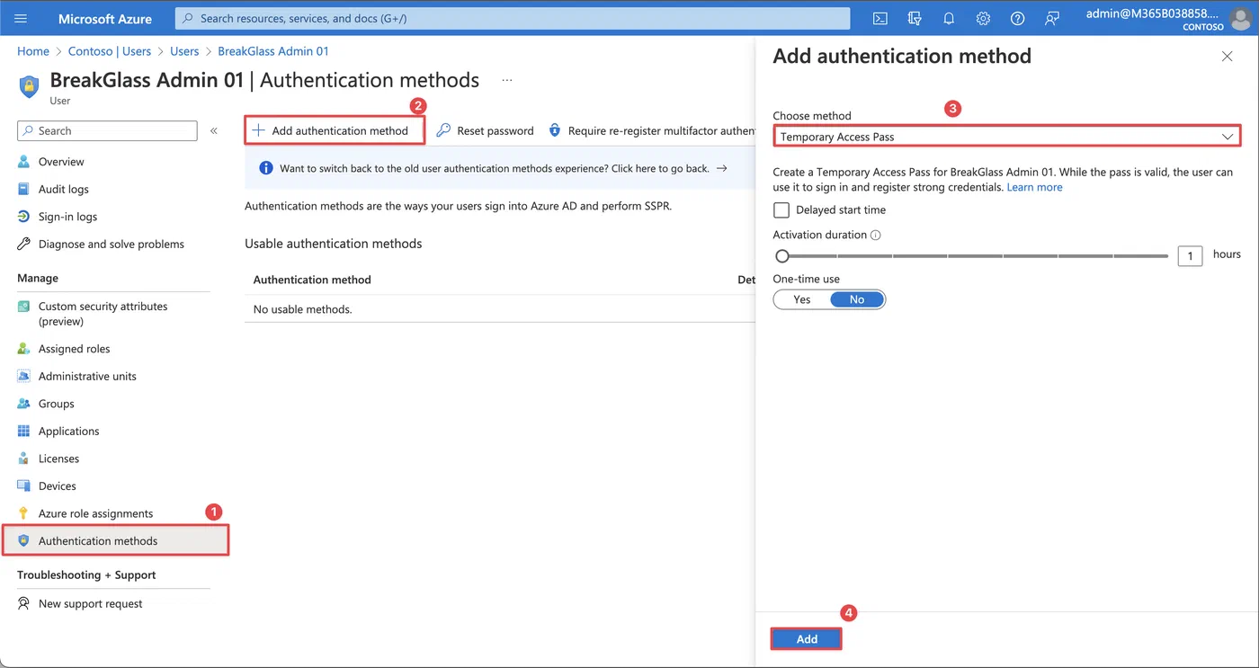Click the admin account avatar
This screenshot has width=1259, height=668.
tap(1241, 18)
